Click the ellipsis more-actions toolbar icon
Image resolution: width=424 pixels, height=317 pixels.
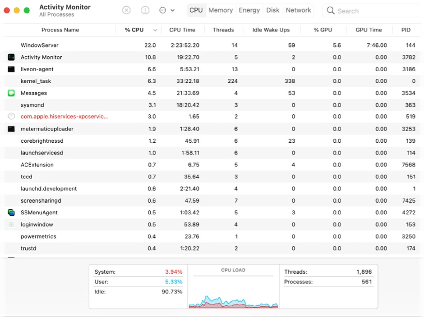pos(163,10)
